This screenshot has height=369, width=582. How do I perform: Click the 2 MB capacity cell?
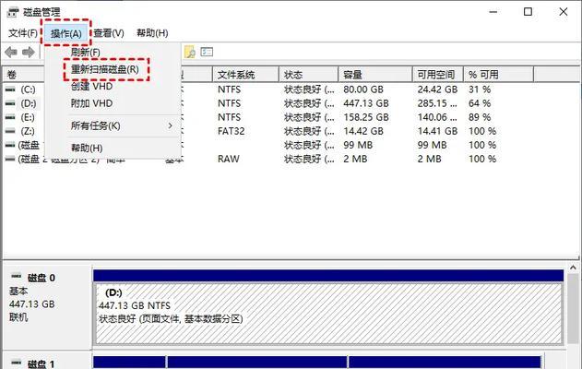tap(355, 159)
